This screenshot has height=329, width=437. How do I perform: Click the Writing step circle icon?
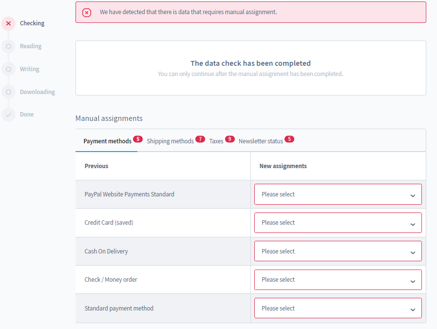pos(8,69)
